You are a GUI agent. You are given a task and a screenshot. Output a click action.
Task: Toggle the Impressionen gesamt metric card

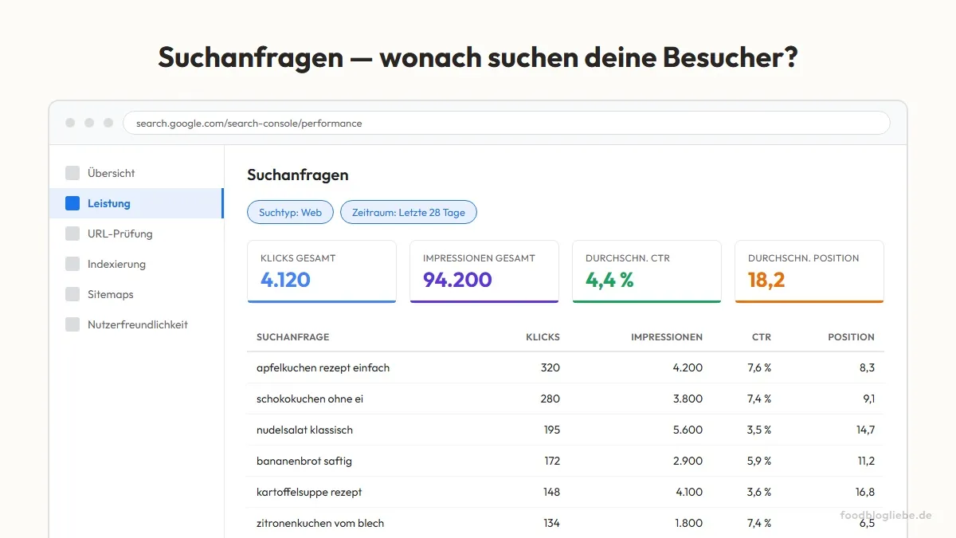coord(484,271)
